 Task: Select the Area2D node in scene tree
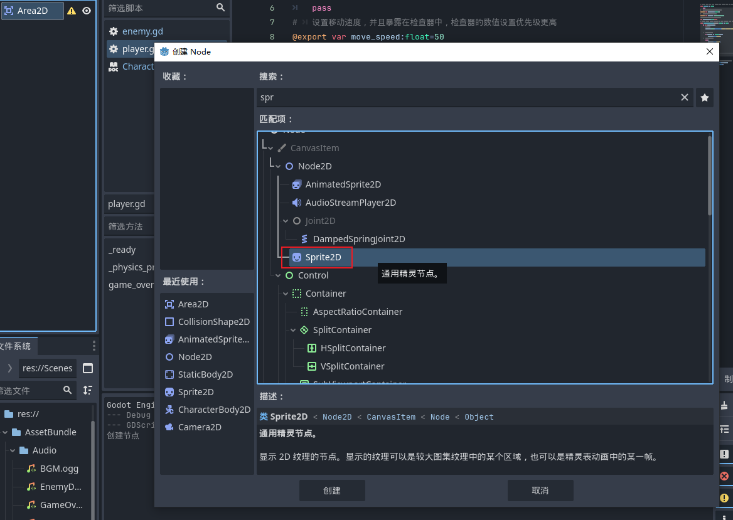click(x=33, y=10)
